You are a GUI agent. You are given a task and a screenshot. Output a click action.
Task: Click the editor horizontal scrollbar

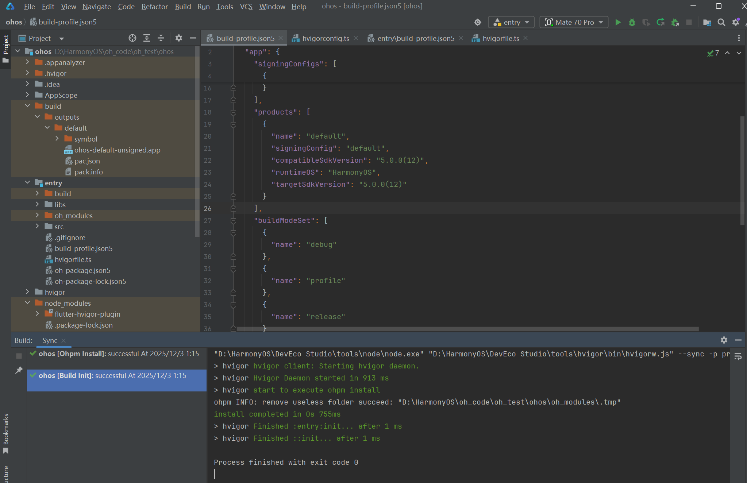(x=467, y=329)
